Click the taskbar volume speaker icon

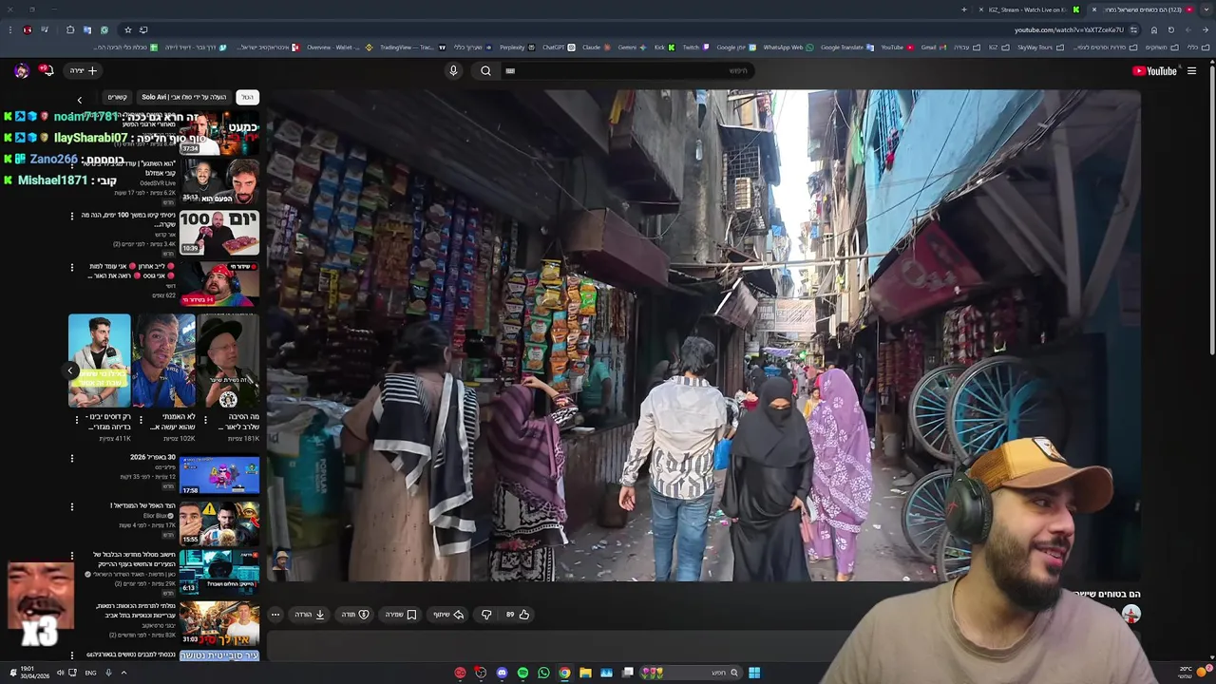pos(60,673)
